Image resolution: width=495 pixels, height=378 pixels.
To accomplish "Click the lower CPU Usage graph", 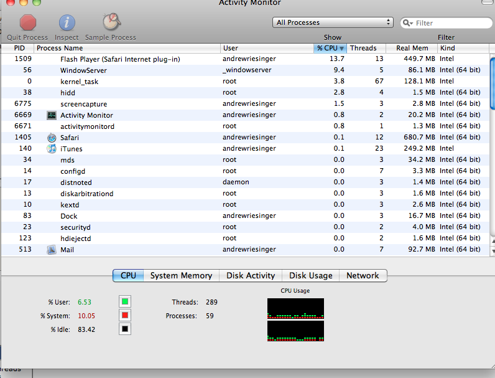I will click(x=295, y=331).
